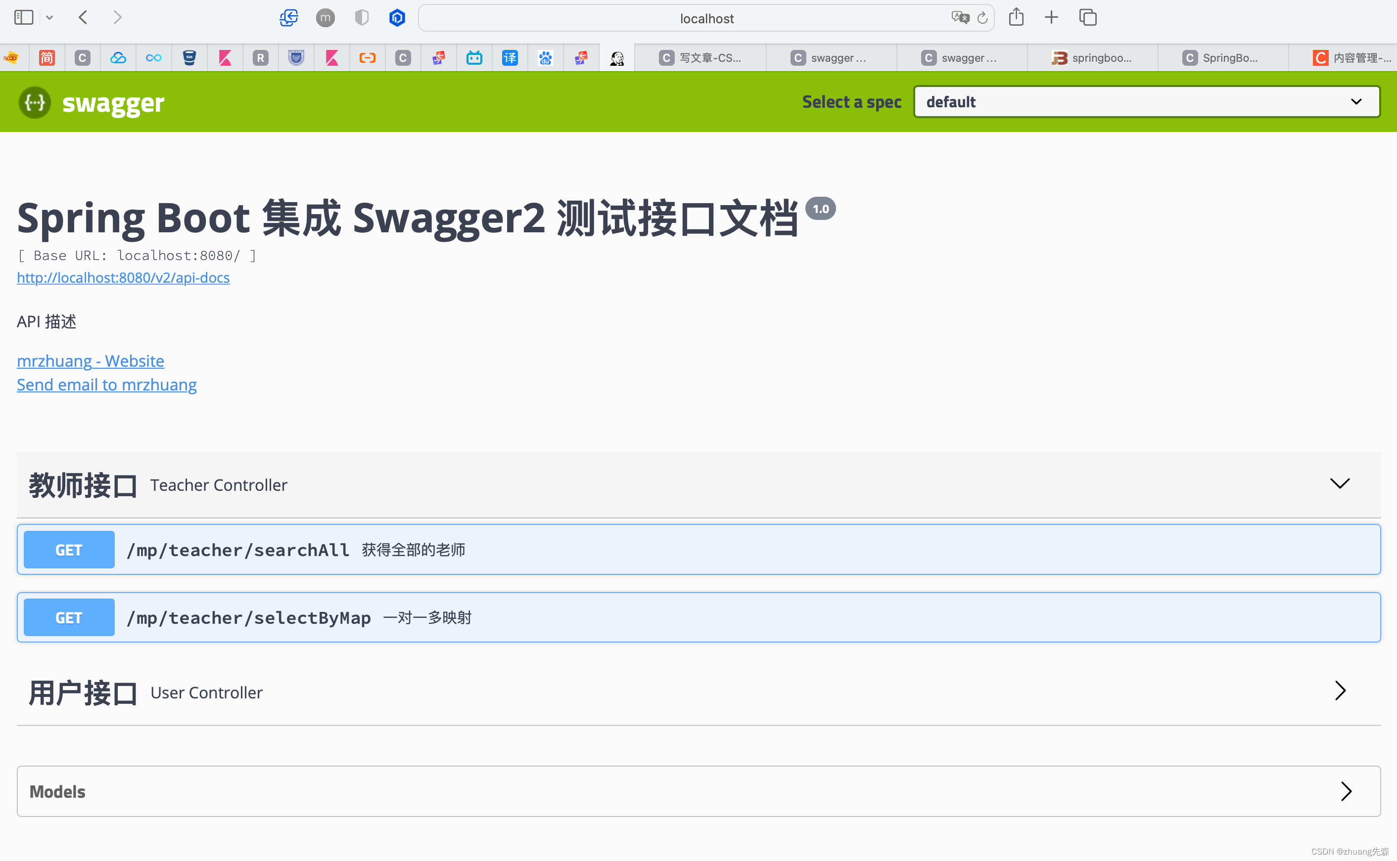
Task: Click the Safari sidebar toggle icon
Action: [23, 18]
